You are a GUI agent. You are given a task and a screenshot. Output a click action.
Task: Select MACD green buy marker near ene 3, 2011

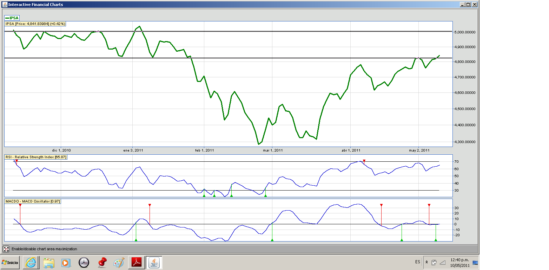click(136, 240)
